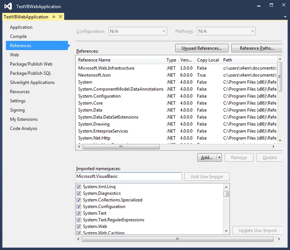The width and height of the screenshot is (290, 250).
Task: Focus the Imported namespaces text field
Action: pyautogui.click(x=128, y=177)
